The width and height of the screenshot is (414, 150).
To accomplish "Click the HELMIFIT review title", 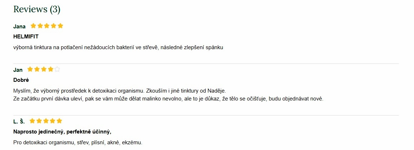I will (26, 37).
